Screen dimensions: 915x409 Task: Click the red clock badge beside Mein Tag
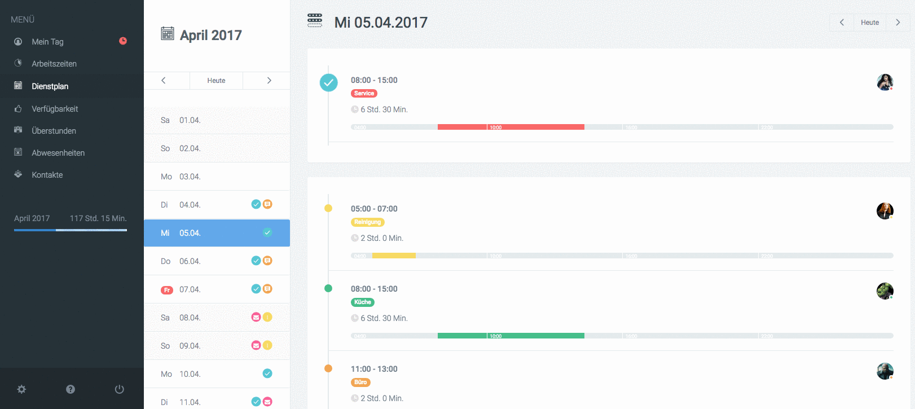tap(123, 41)
